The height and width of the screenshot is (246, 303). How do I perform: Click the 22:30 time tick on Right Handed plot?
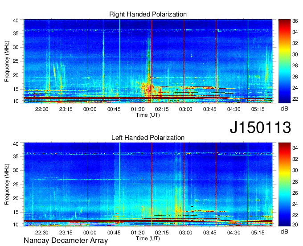pos(41,109)
